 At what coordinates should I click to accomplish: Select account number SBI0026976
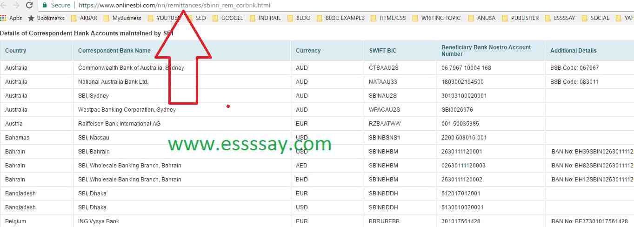point(457,110)
